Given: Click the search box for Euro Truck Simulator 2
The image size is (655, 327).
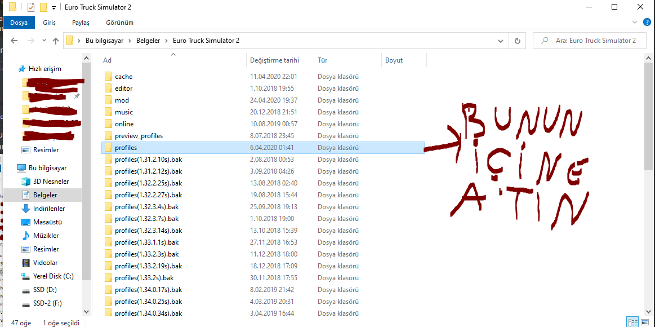Looking at the screenshot, I should (590, 41).
